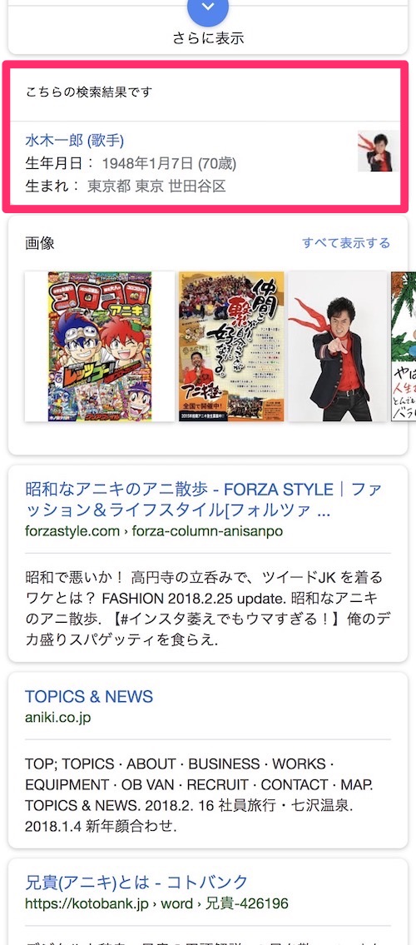Tap the 生年月日 1948年1月7日 line
Screen dimensions: 416x945
tap(131, 163)
